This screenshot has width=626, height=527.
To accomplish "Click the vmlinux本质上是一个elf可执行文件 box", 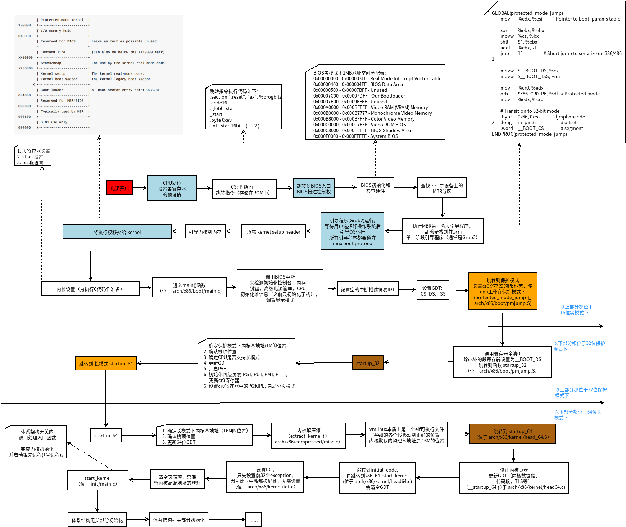I will 407,434.
